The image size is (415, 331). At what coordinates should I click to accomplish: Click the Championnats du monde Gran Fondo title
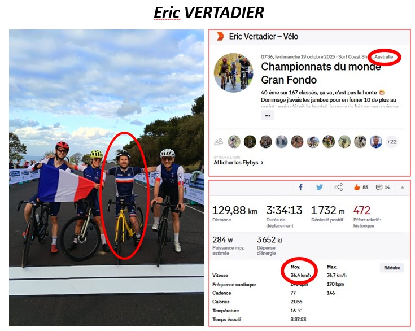point(321,73)
